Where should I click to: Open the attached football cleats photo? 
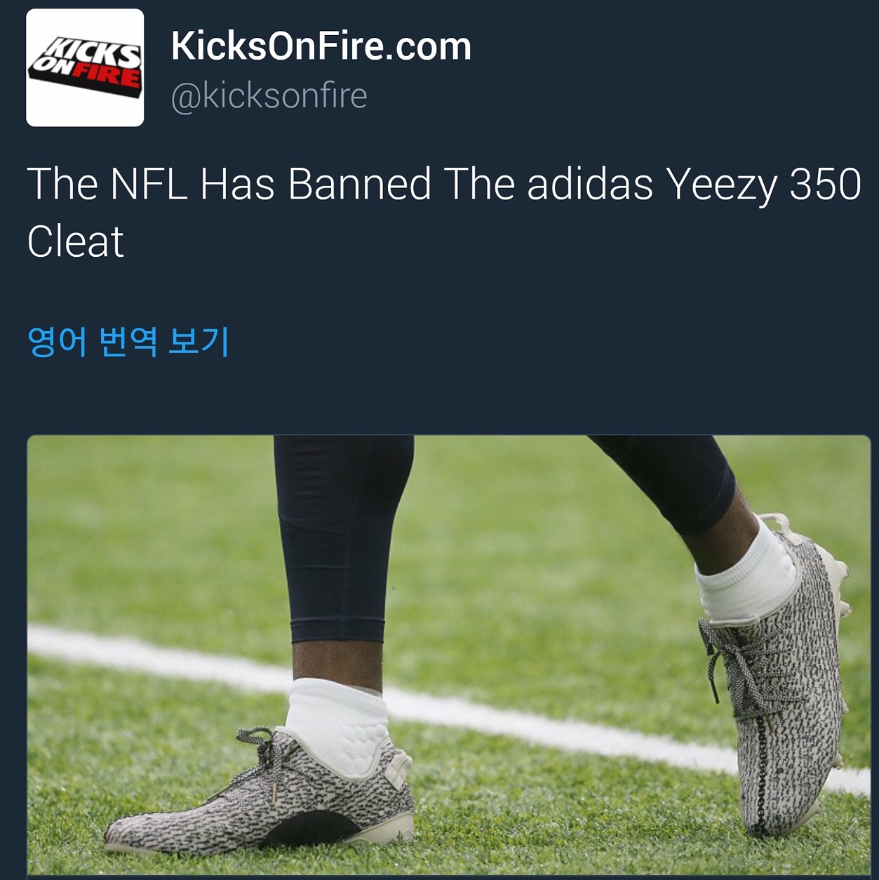pyautogui.click(x=448, y=655)
